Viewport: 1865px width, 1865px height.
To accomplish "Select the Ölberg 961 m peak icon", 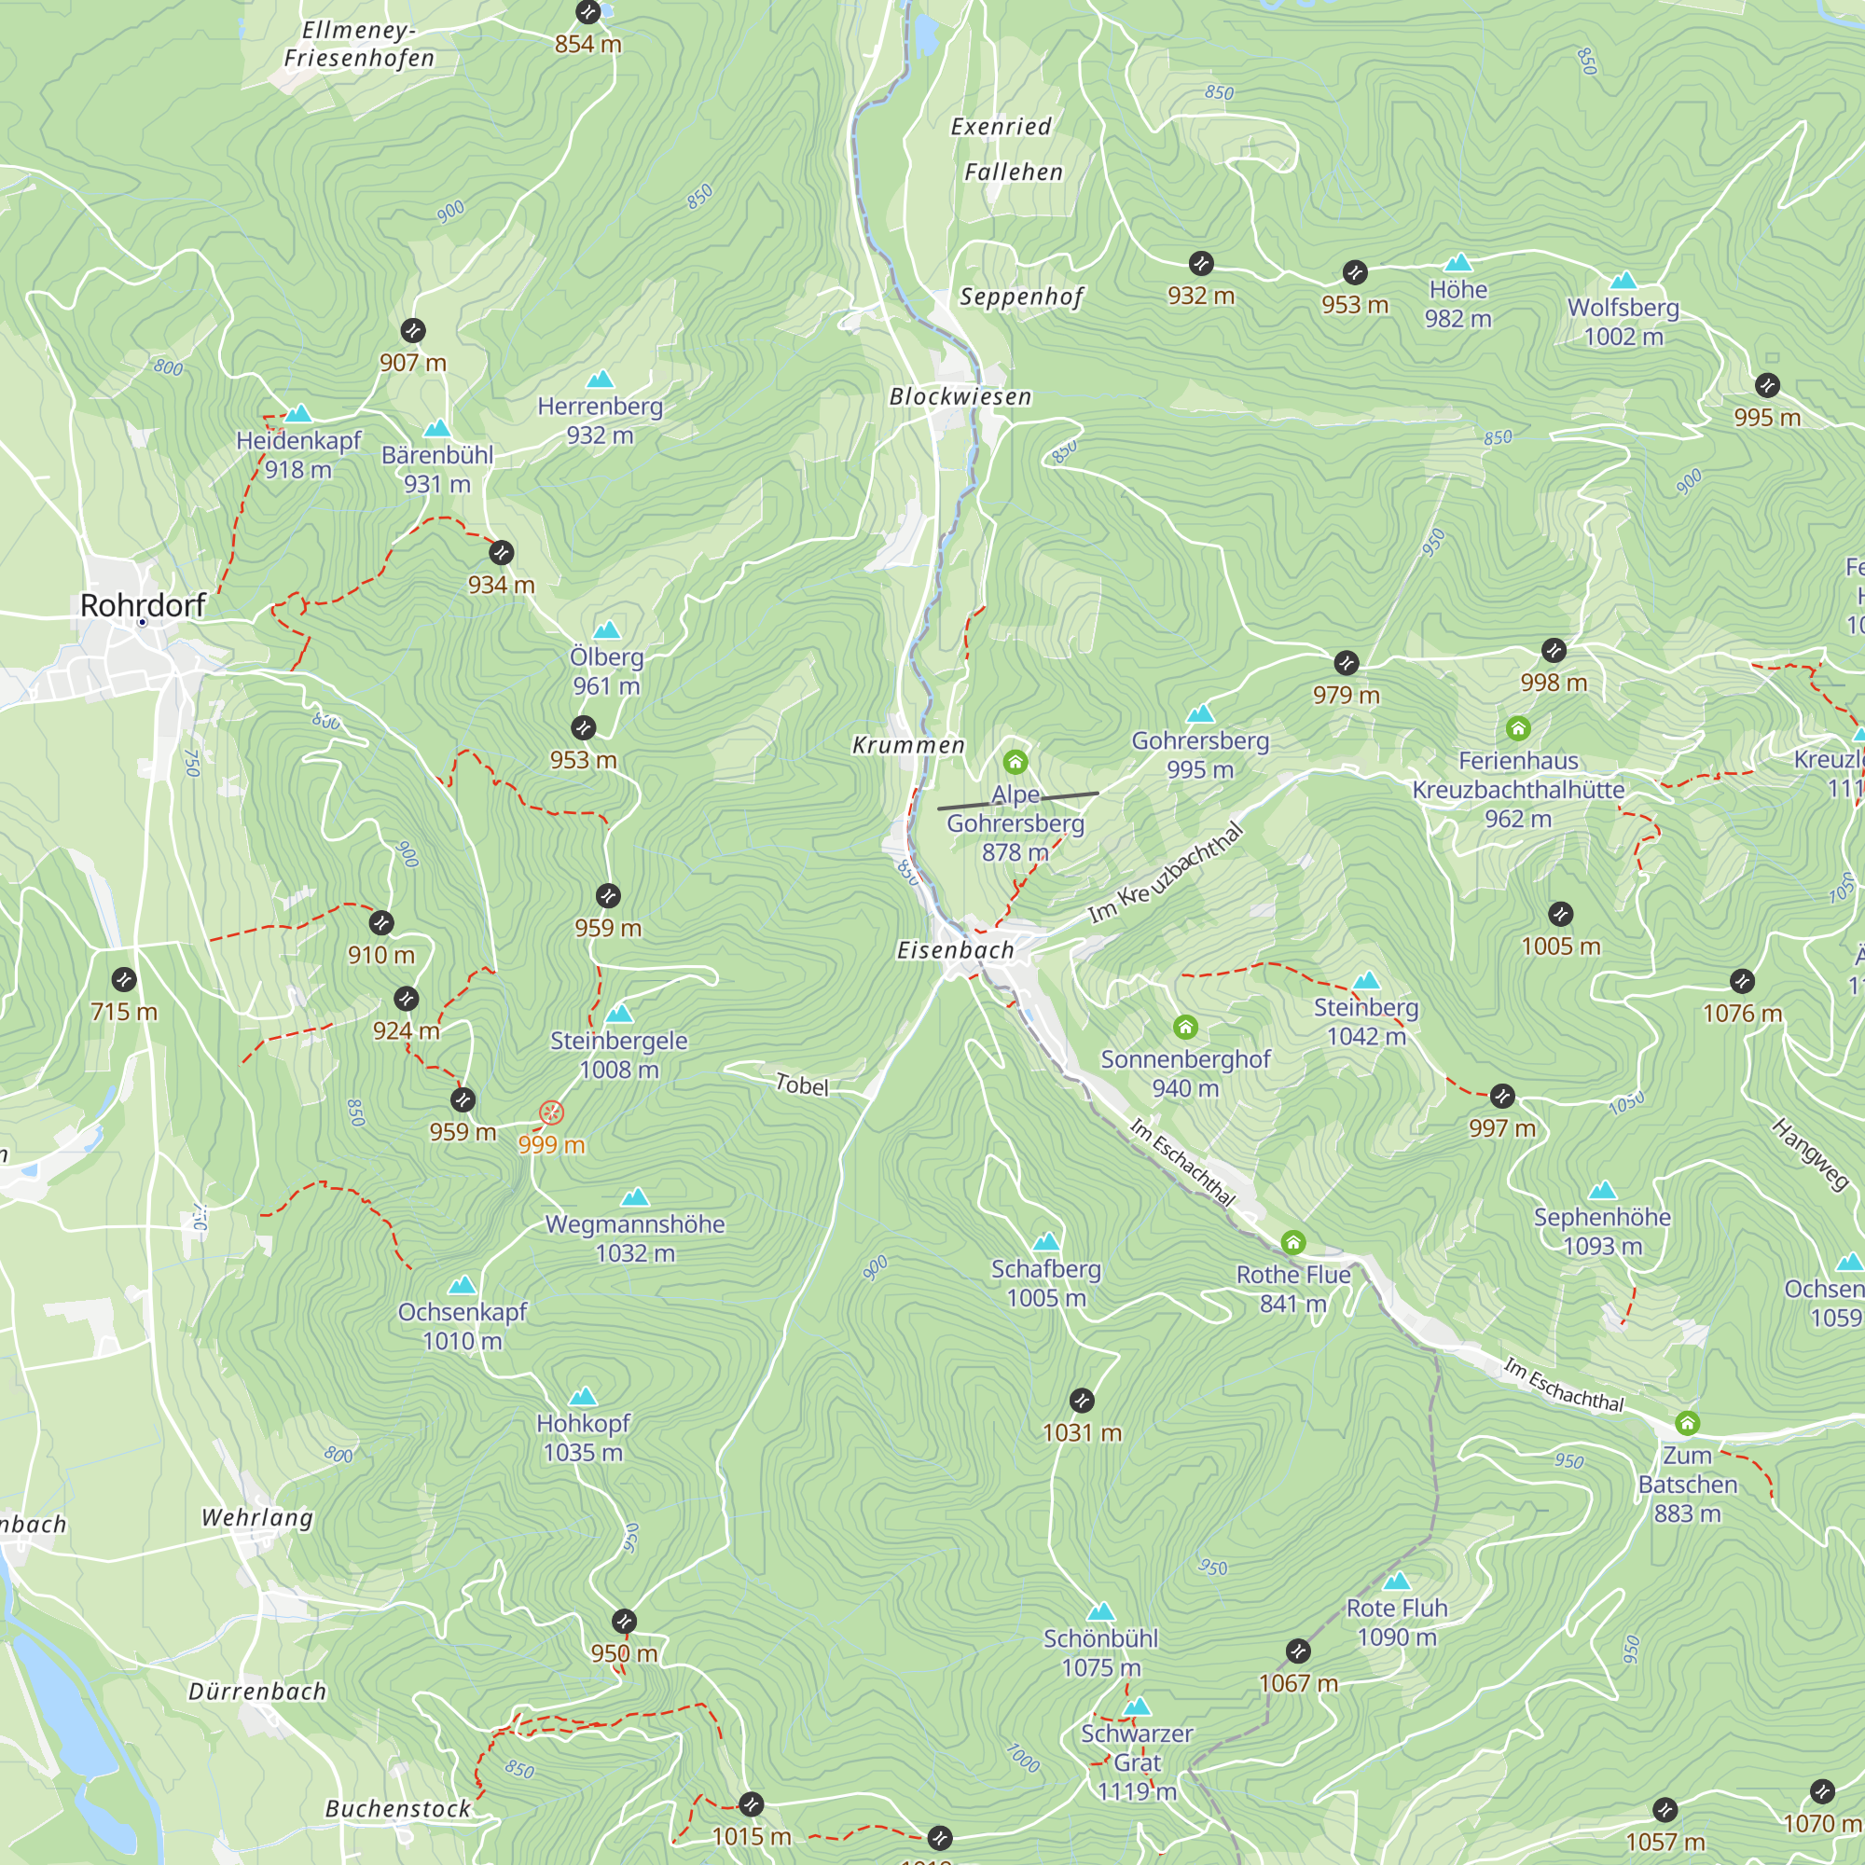I will 606,631.
